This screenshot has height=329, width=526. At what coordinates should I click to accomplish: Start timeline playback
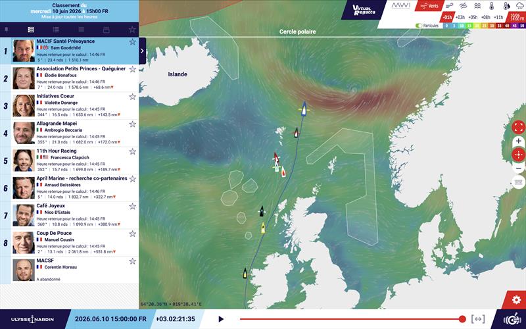(221, 319)
